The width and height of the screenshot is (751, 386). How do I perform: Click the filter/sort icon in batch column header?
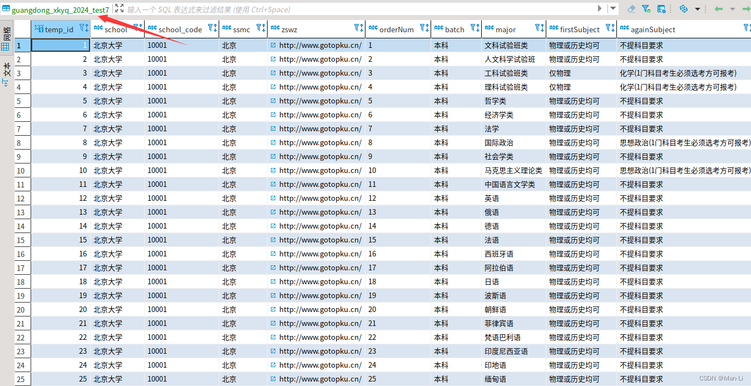pos(475,27)
